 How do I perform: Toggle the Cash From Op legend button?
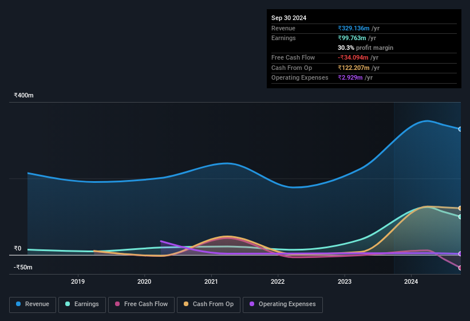coord(208,304)
